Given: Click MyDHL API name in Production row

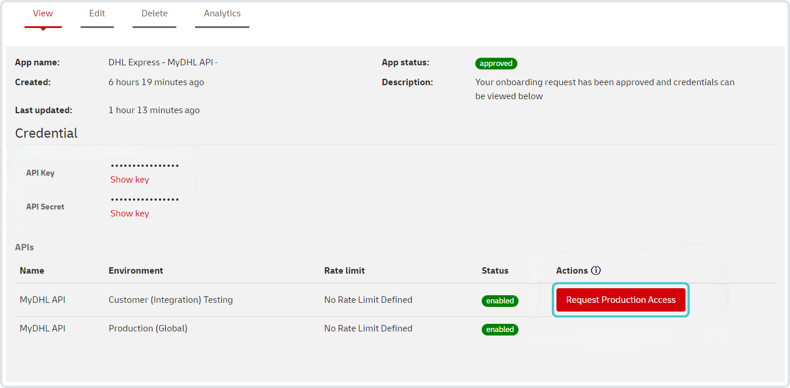Looking at the screenshot, I should pos(43,328).
